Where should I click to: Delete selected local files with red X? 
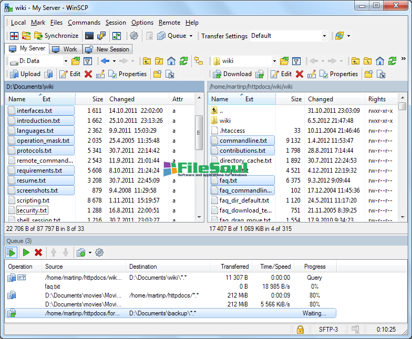pyautogui.click(x=88, y=74)
